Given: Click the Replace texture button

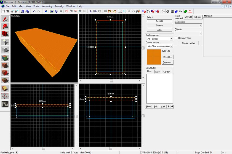Looking at the screenshot, I should pos(167,62).
